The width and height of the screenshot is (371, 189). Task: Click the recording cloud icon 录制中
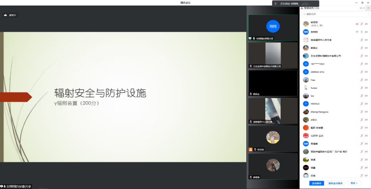pyautogui.click(x=5, y=15)
